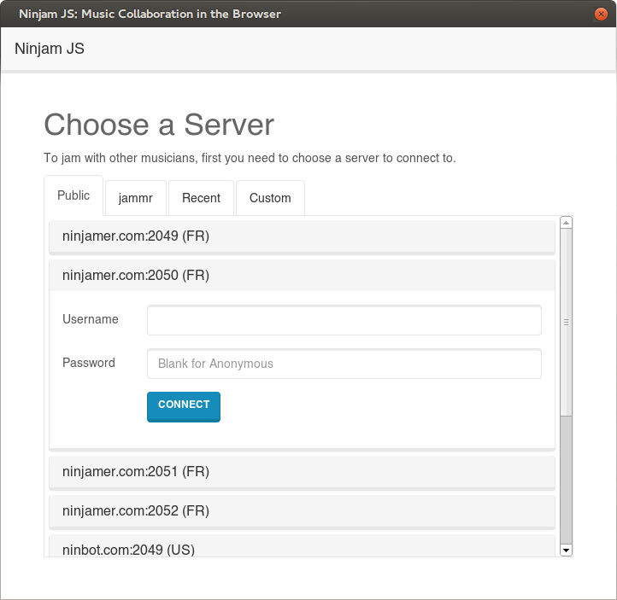Image resolution: width=617 pixels, height=600 pixels.
Task: Expand the ninbot.com:2049 (US) server
Action: pos(302,545)
